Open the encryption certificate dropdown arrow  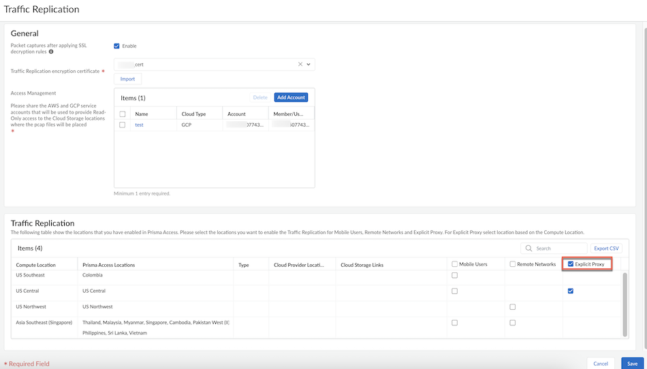coord(309,65)
